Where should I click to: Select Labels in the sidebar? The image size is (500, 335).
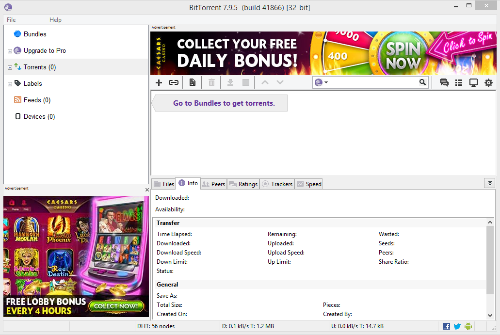(x=33, y=84)
